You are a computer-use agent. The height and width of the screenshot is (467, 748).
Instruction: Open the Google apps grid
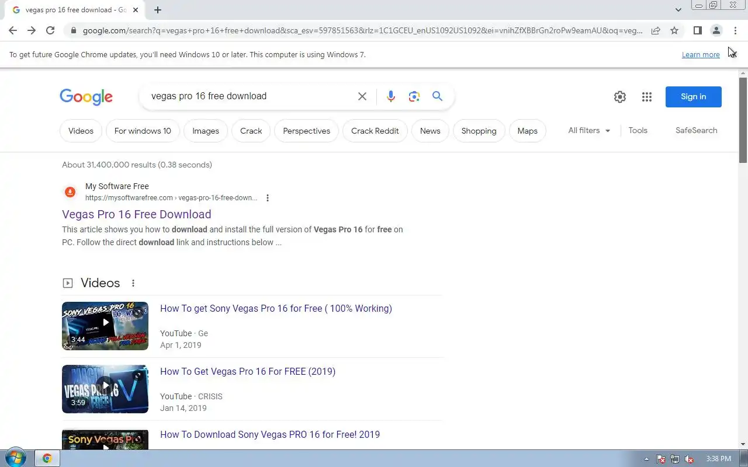pos(646,97)
